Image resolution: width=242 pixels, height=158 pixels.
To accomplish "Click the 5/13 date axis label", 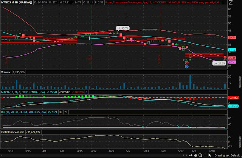I will pyautogui.click(x=146, y=151).
